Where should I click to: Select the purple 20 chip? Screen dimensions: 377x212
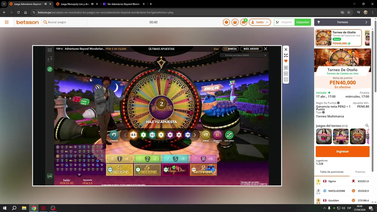pos(170,135)
